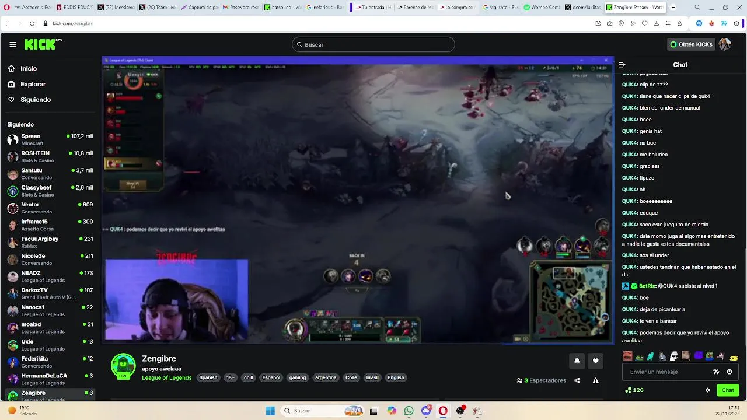
Task: Open Discord from the taskbar
Action: point(426,411)
